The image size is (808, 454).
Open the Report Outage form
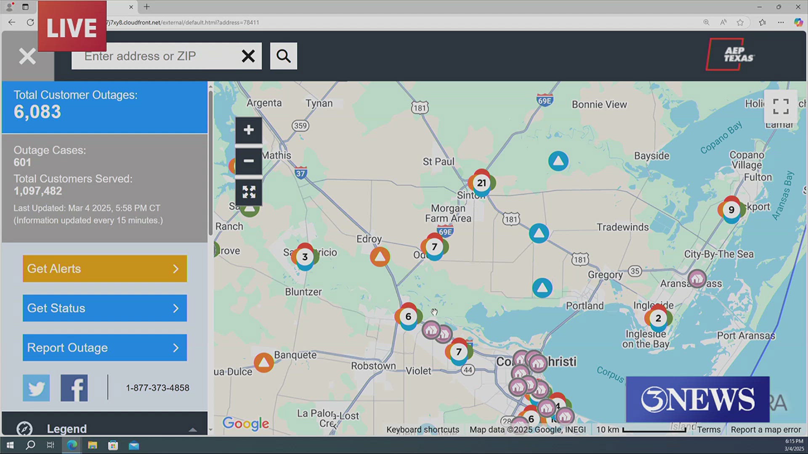pos(104,347)
